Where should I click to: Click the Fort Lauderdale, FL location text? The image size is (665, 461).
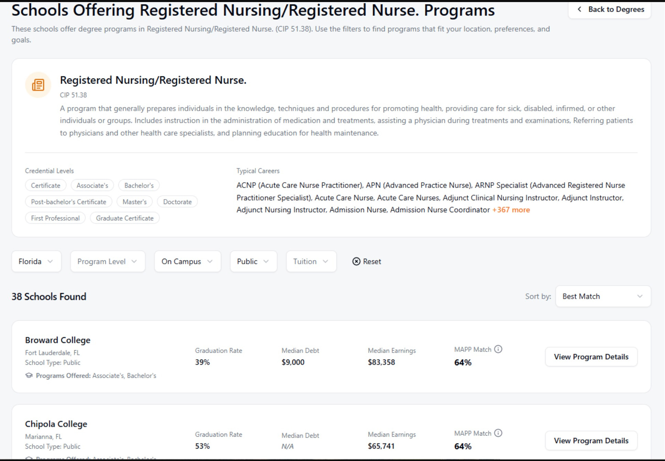point(52,353)
